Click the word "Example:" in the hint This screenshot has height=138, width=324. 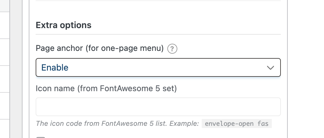(x=184, y=123)
